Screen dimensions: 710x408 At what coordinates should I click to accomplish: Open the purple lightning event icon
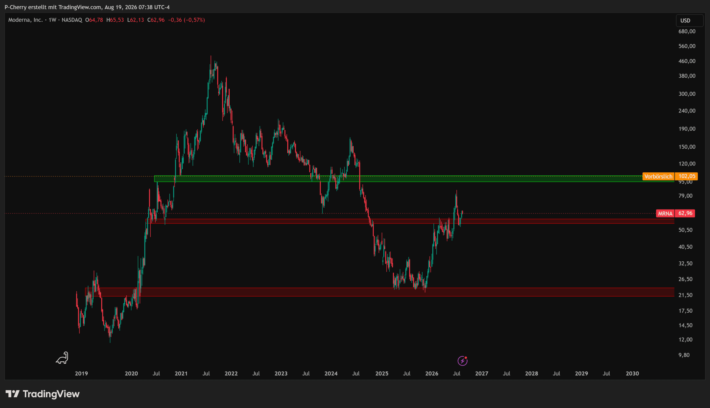coord(463,361)
